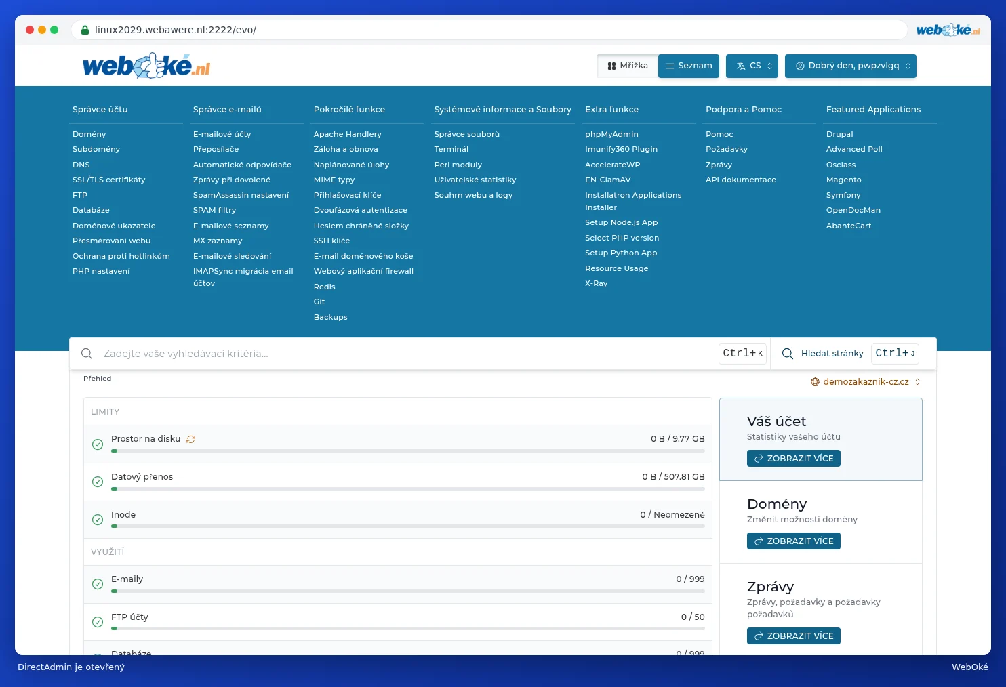
Task: Click the Prostor na disku usage bar
Action: (x=408, y=451)
